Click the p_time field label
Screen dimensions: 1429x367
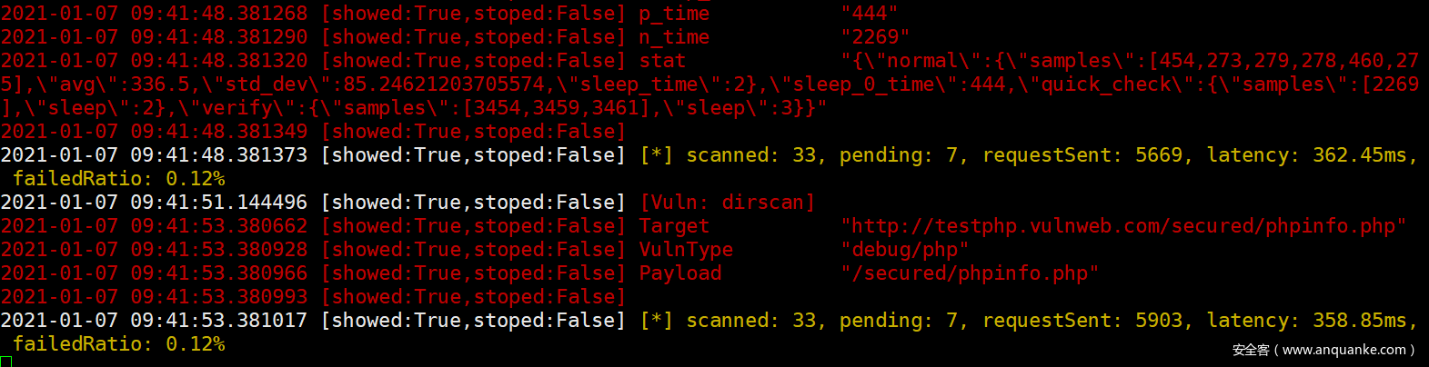point(674,14)
